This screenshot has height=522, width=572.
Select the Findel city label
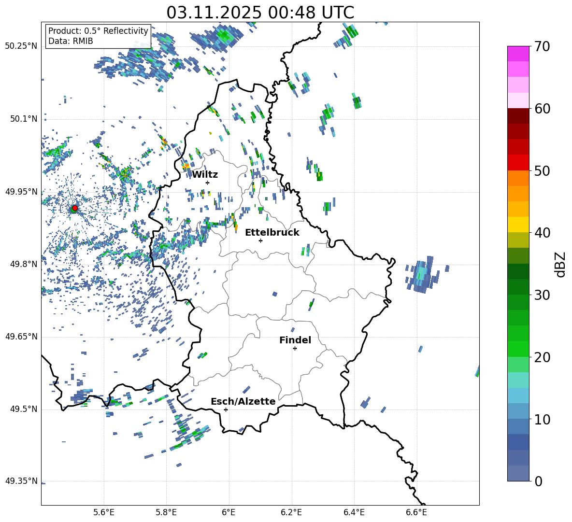click(x=295, y=340)
